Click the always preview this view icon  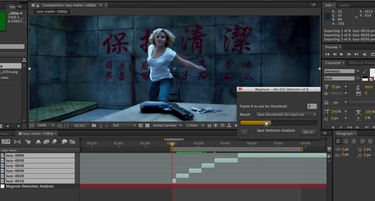[32, 125]
